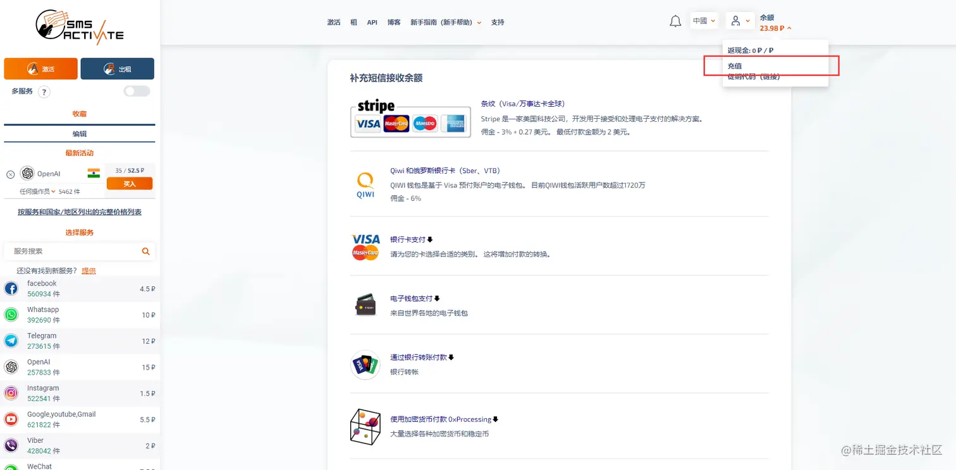Image resolution: width=956 pixels, height=470 pixels.
Task: Enable the 多服务 toggle switch
Action: (x=137, y=91)
